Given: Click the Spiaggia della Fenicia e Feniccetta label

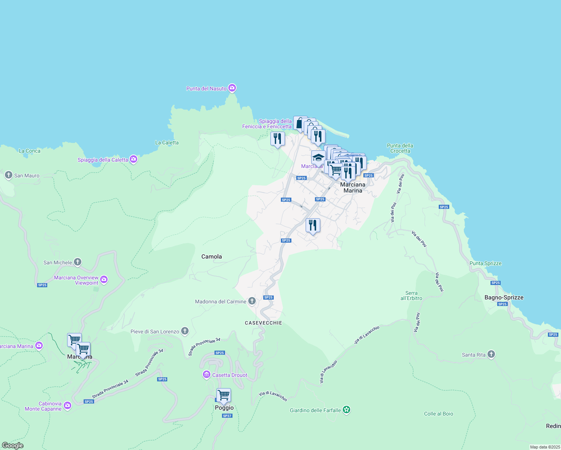Looking at the screenshot, I should (x=267, y=124).
